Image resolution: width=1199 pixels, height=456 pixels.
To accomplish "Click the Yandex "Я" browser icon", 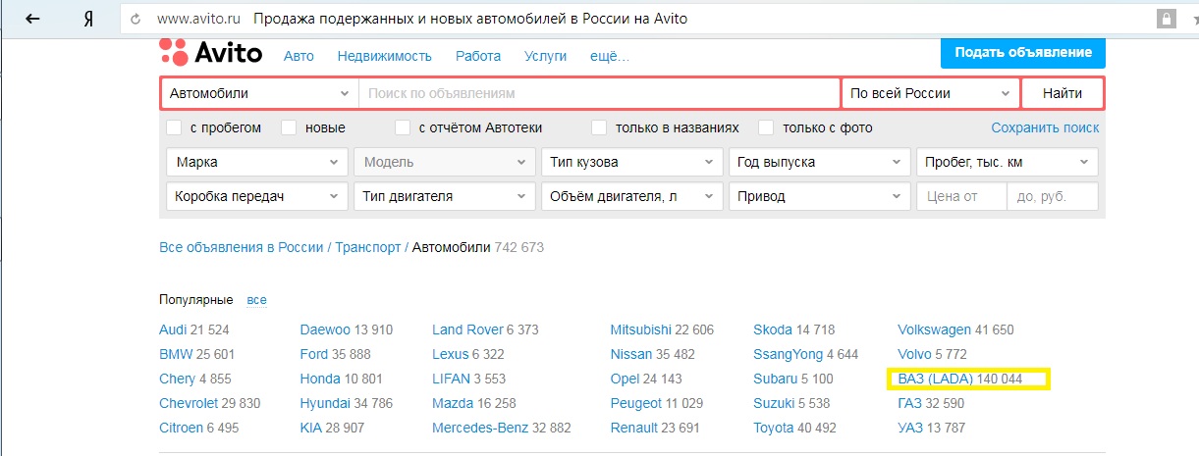I will [88, 19].
